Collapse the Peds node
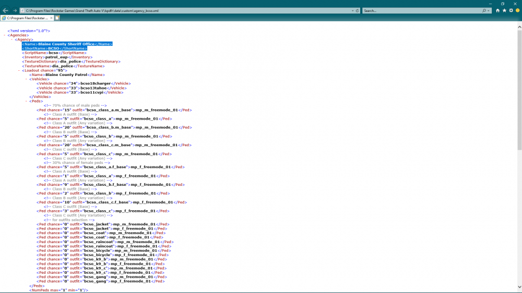This screenshot has height=293, width=522. 26,101
